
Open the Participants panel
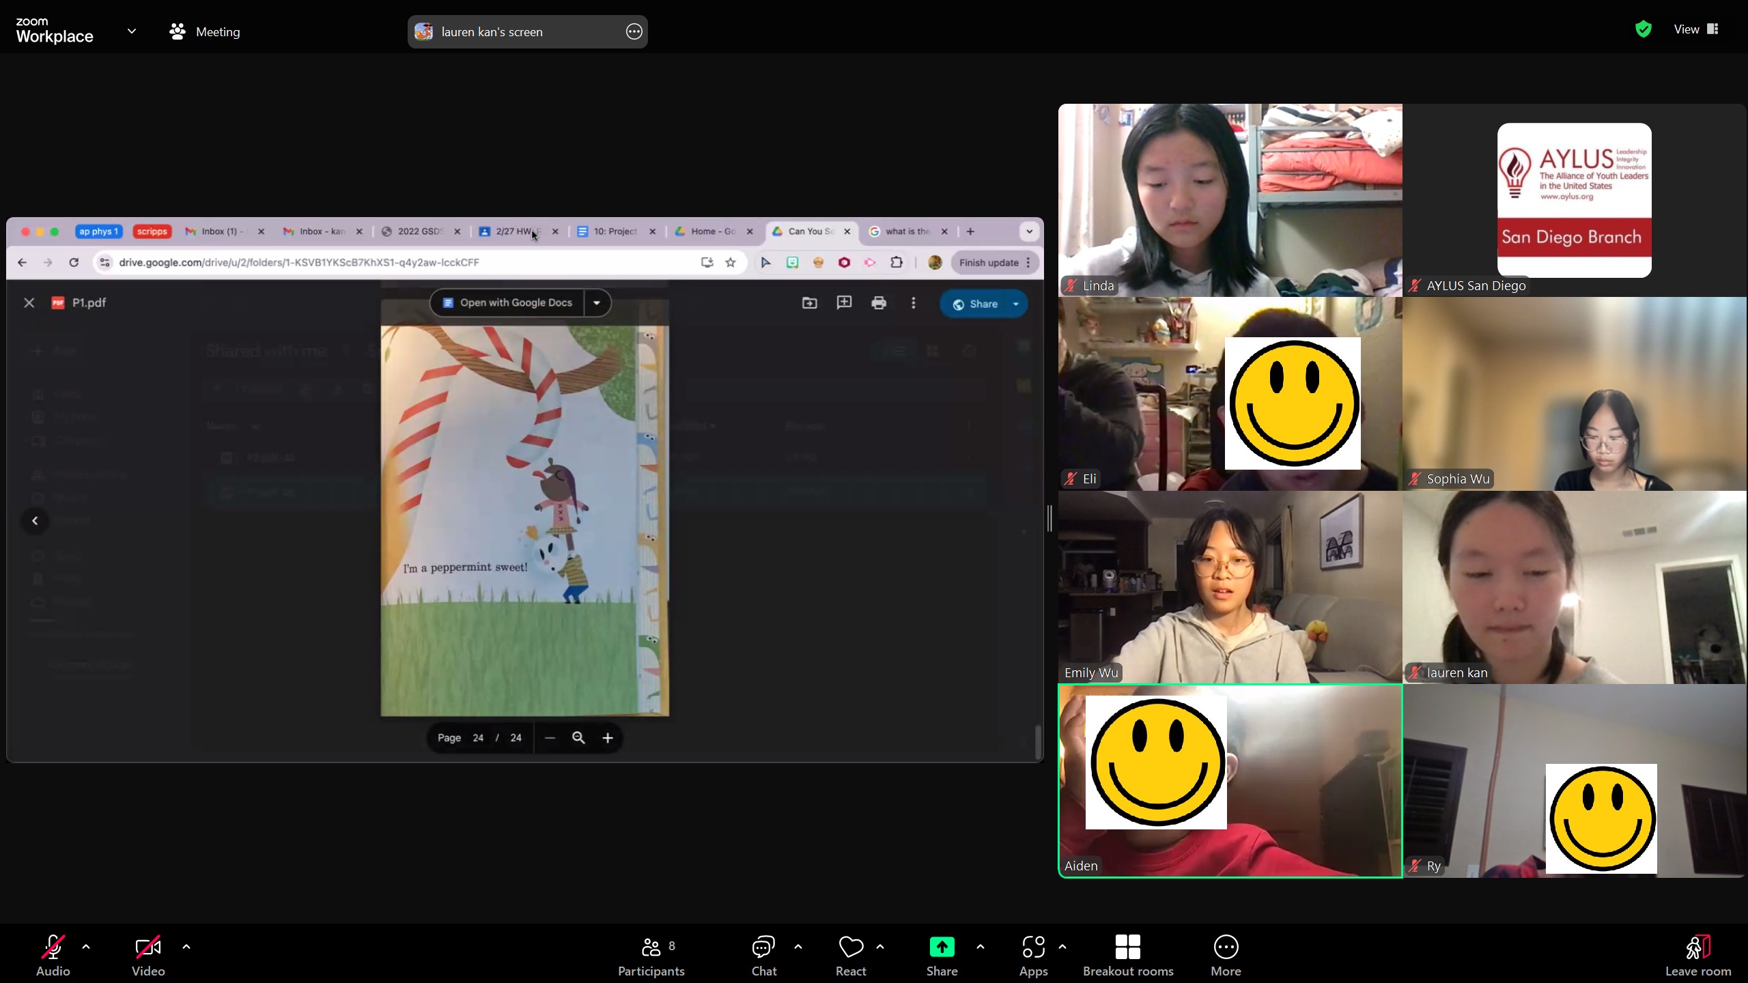coord(651,956)
